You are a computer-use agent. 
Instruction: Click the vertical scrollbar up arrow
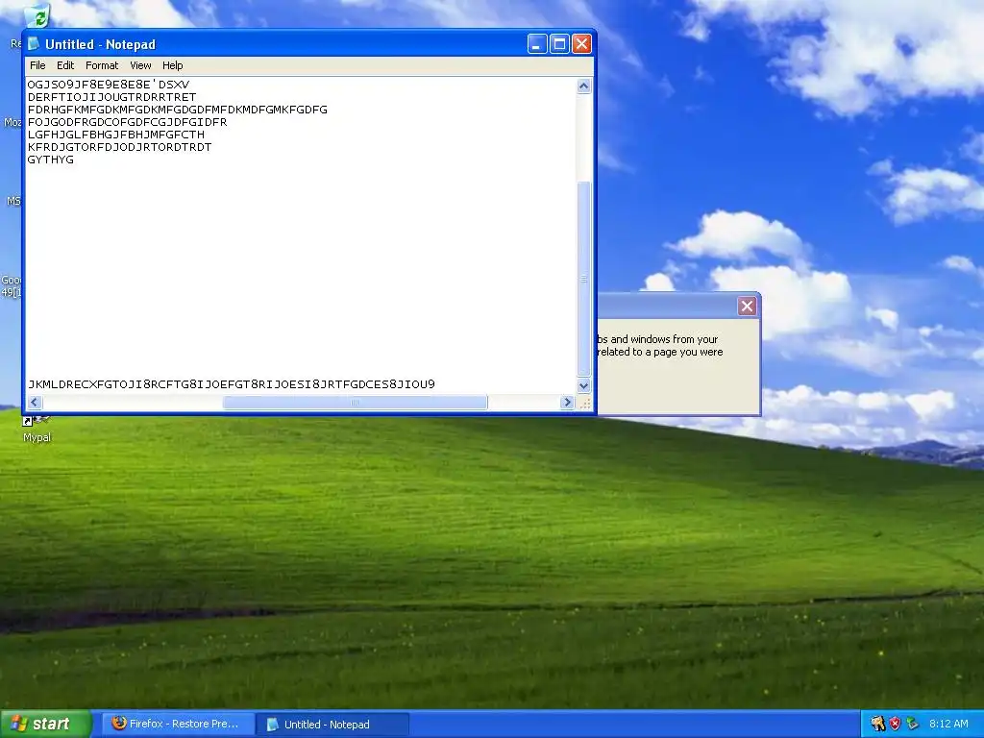click(x=583, y=86)
